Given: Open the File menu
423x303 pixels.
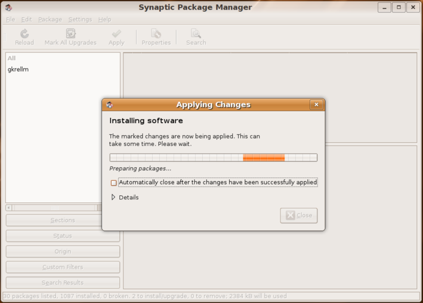Looking at the screenshot, I should pos(11,20).
